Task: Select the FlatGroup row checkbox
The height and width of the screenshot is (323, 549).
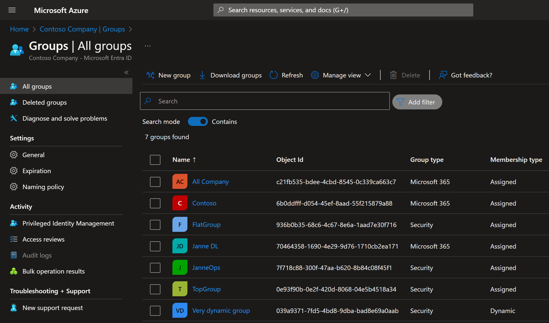Action: click(x=155, y=225)
